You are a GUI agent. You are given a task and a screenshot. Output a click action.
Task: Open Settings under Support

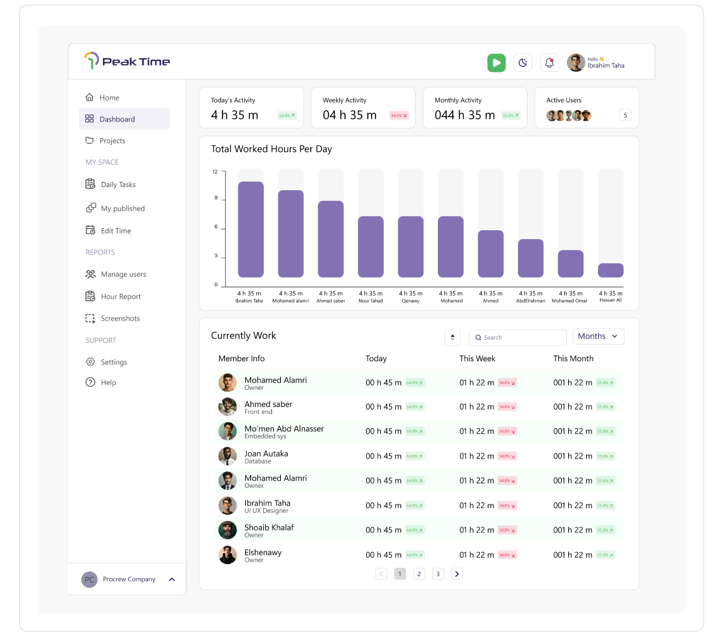point(106,362)
